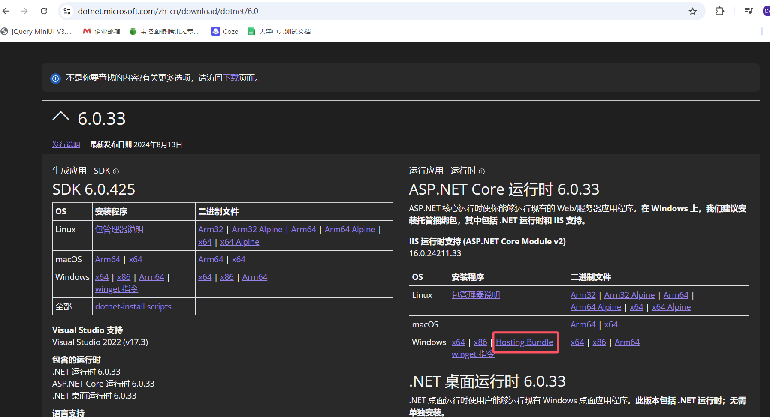The height and width of the screenshot is (417, 770).
Task: Download SDK macOS x64 binary
Action: (x=239, y=259)
